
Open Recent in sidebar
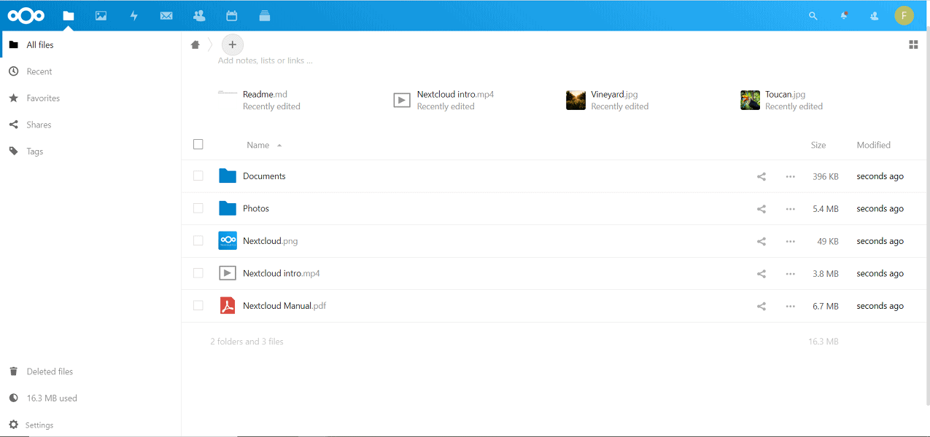tap(90, 71)
